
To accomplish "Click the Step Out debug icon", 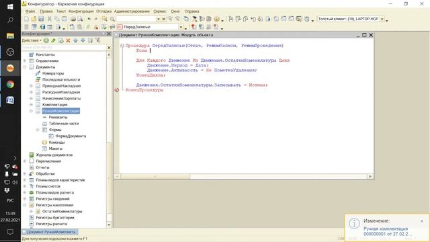I will point(245,19).
